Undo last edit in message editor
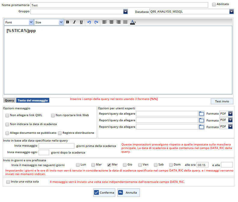This screenshot has height=202, width=238. point(89,22)
